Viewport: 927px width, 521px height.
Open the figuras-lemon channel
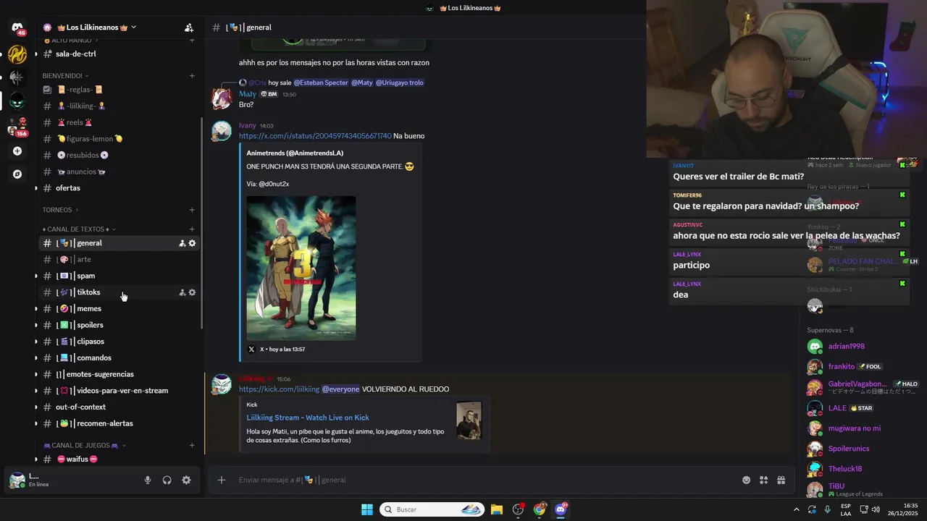[x=119, y=139]
